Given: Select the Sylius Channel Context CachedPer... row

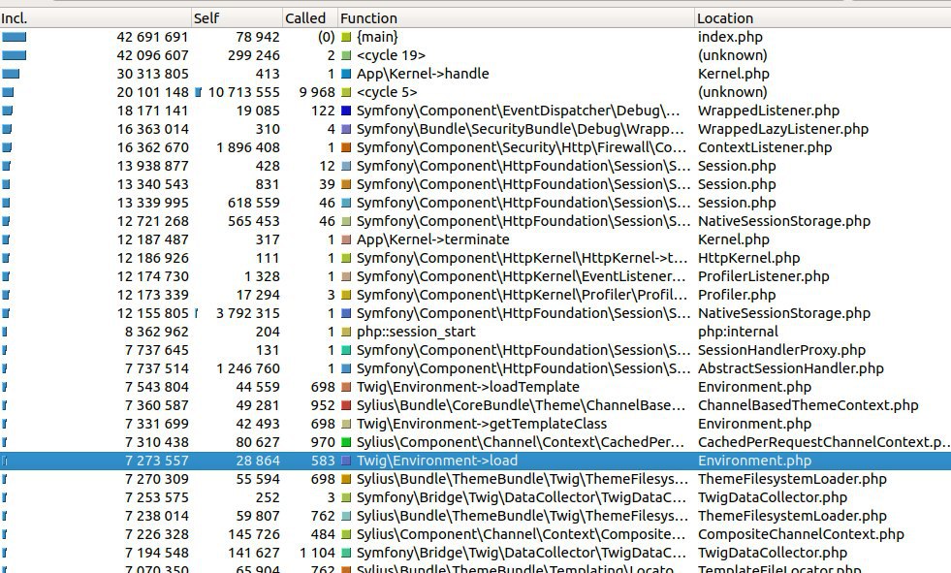Looking at the screenshot, I should coord(475,442).
